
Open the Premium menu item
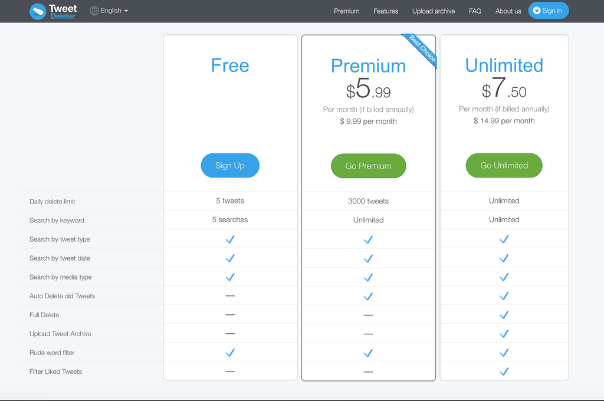click(x=346, y=11)
